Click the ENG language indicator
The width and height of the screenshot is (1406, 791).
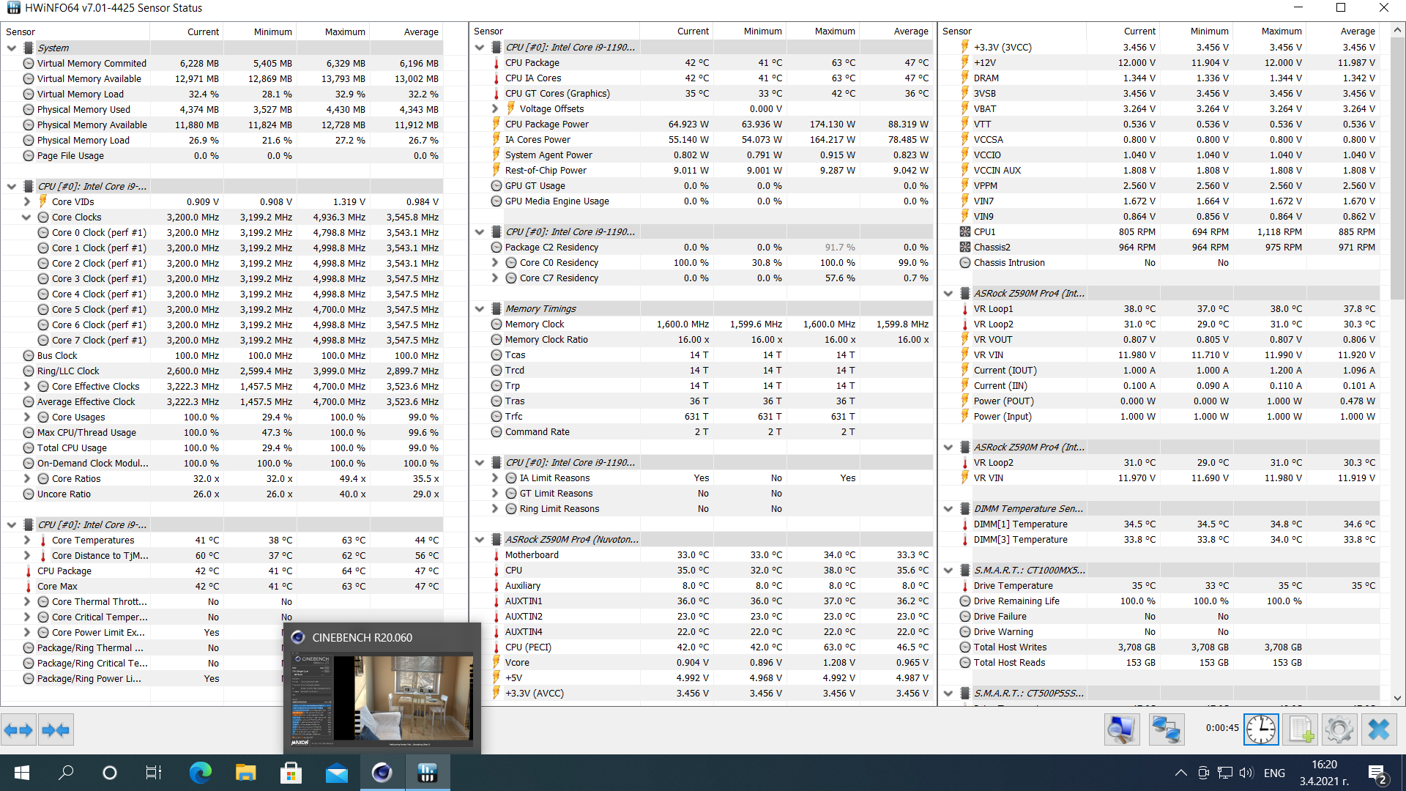pyautogui.click(x=1274, y=773)
